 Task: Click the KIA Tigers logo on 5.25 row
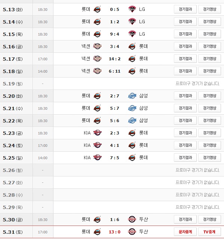point(97,157)
